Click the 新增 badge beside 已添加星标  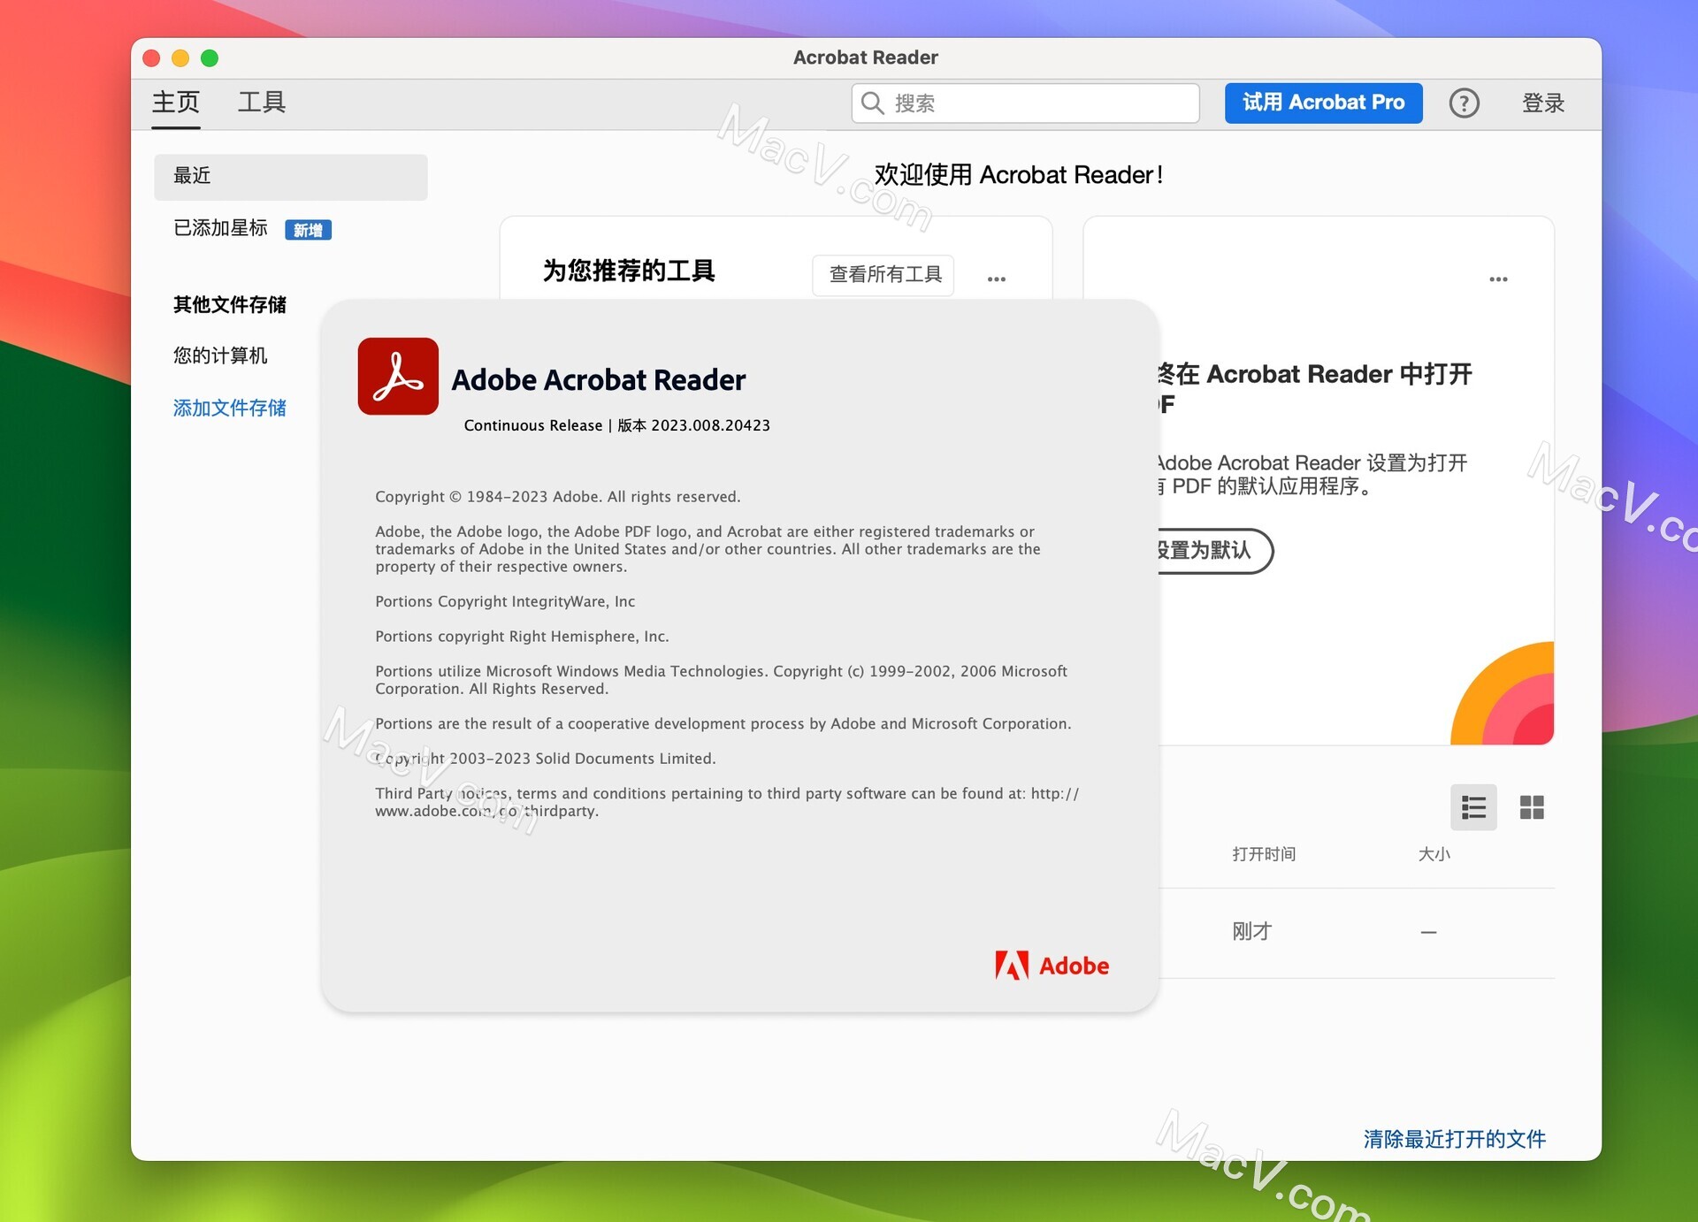[x=308, y=230]
